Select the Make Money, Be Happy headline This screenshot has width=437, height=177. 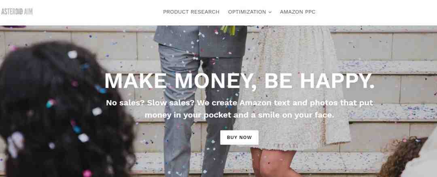[239, 81]
